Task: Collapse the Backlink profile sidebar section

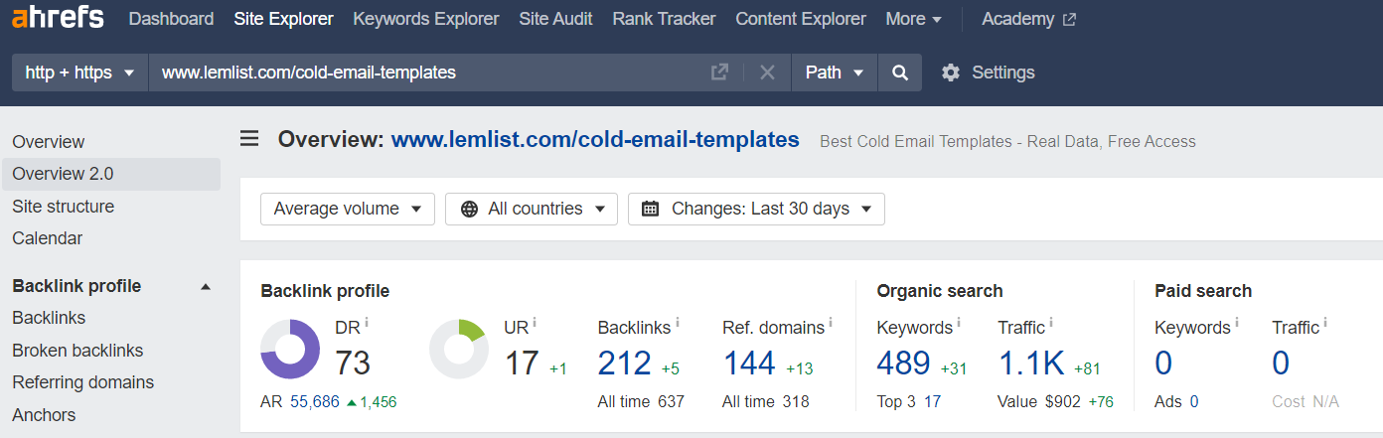Action: (206, 287)
